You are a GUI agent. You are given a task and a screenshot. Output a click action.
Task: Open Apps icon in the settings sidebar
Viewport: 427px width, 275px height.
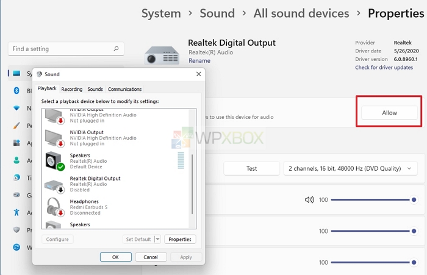tap(16, 143)
